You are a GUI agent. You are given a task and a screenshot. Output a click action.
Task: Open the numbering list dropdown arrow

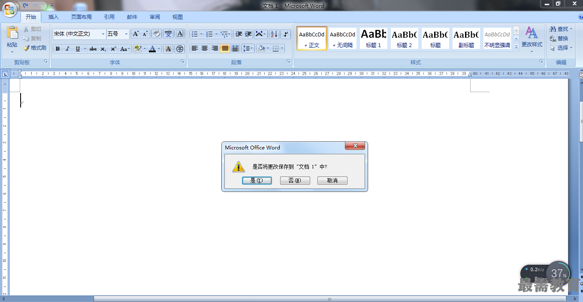(216, 34)
